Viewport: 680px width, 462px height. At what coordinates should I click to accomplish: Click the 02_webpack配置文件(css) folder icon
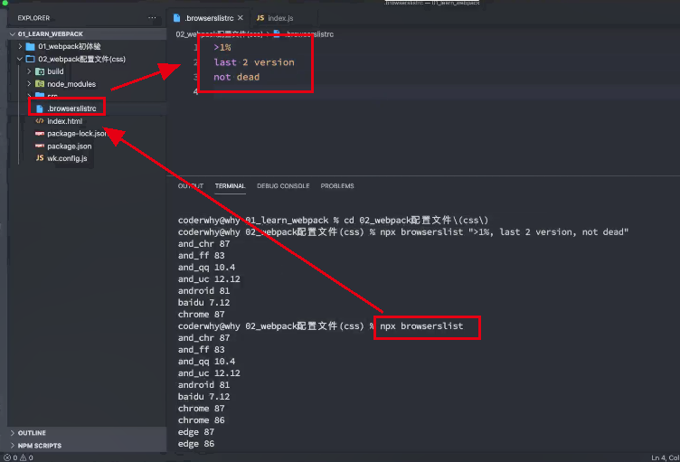click(31, 59)
